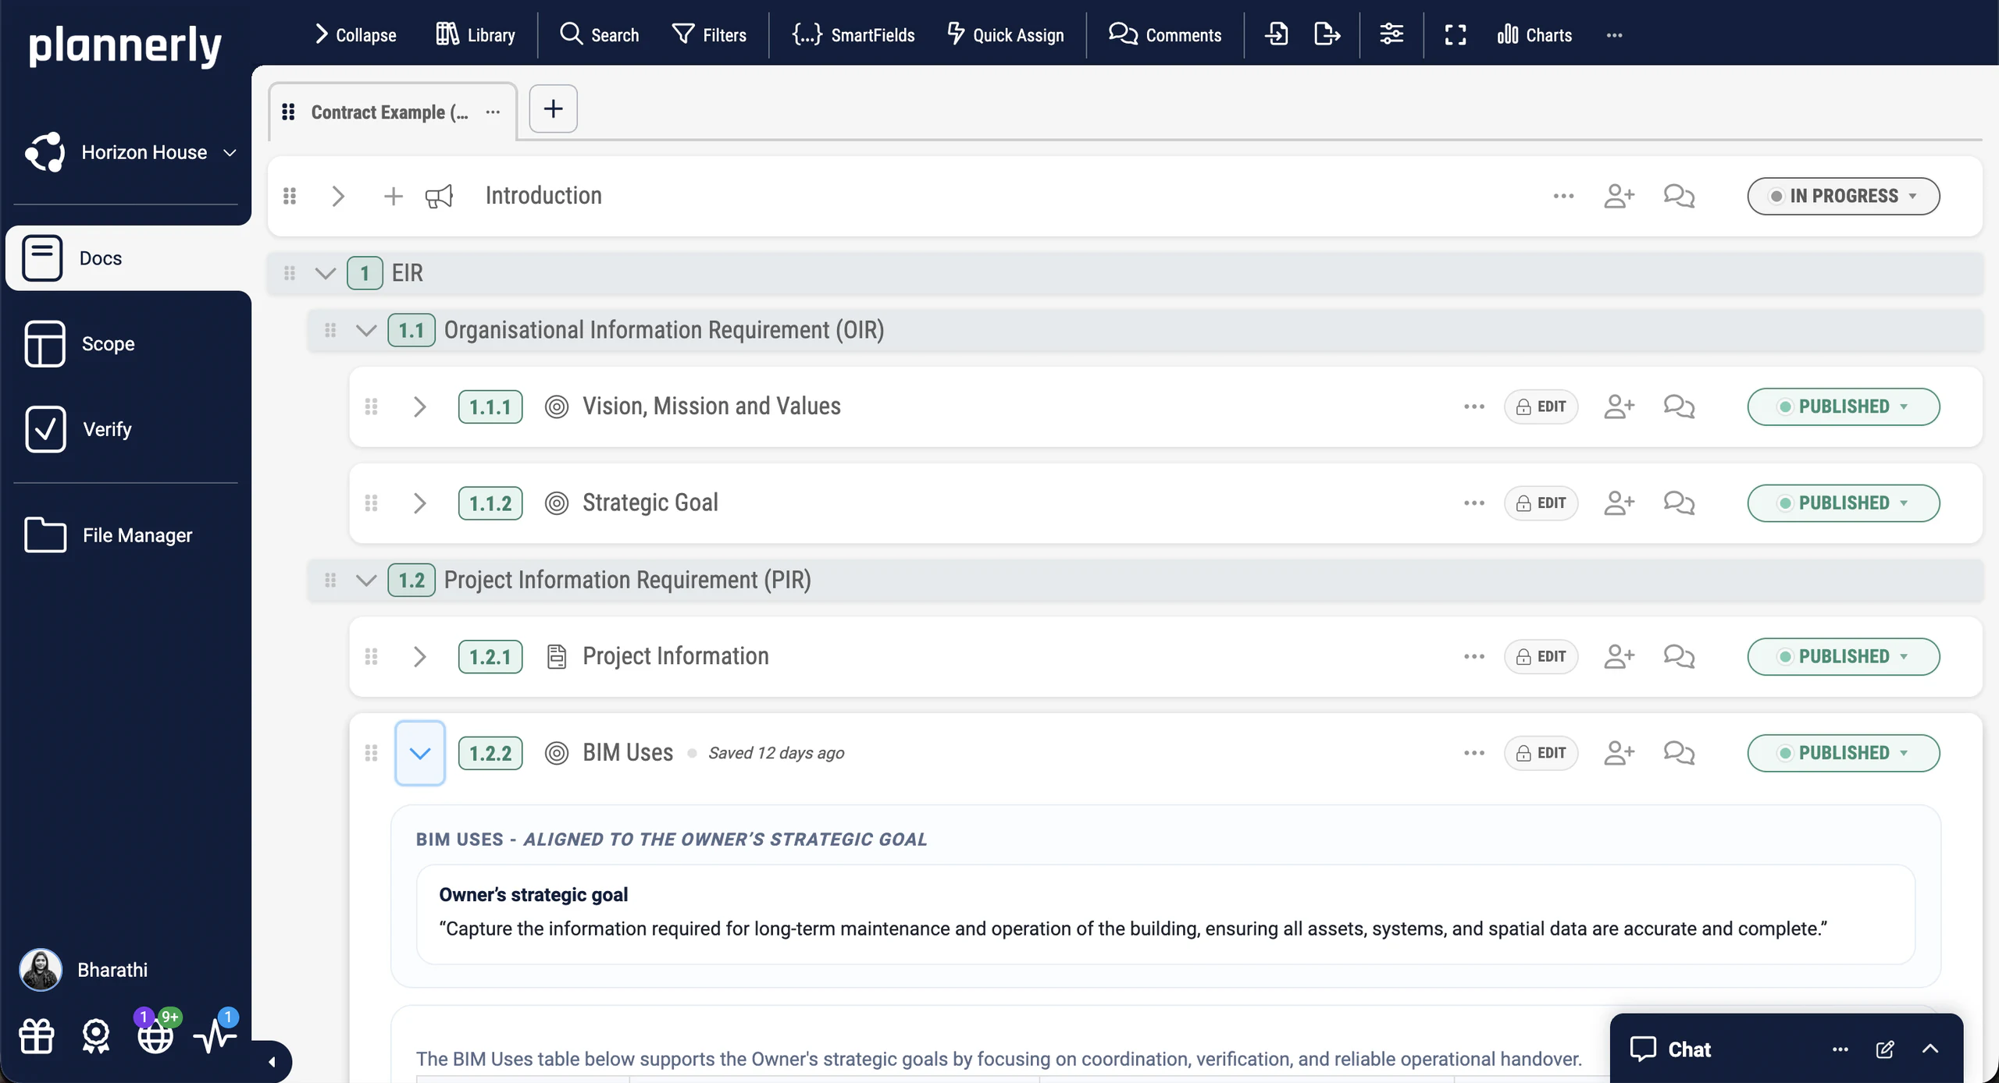Click the export document icon

1327,34
